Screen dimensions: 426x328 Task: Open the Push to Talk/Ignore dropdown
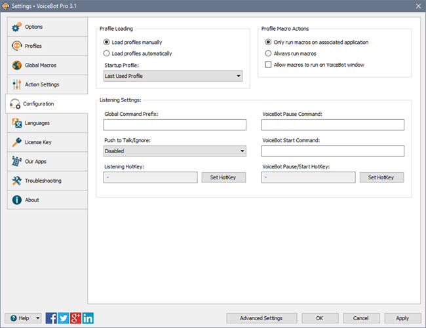[x=175, y=151]
